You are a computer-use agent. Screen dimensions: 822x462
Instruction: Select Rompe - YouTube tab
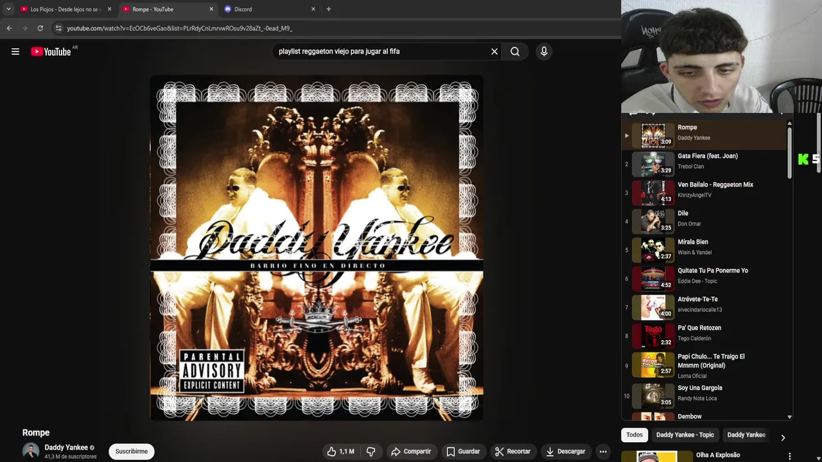[x=168, y=9]
